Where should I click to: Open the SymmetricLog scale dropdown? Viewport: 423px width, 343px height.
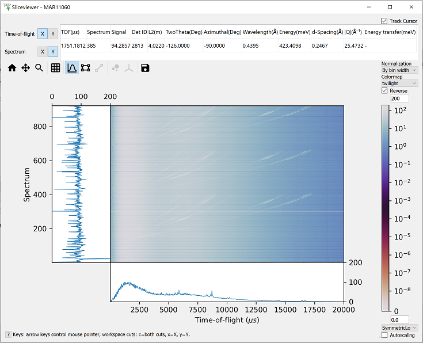coord(399,327)
